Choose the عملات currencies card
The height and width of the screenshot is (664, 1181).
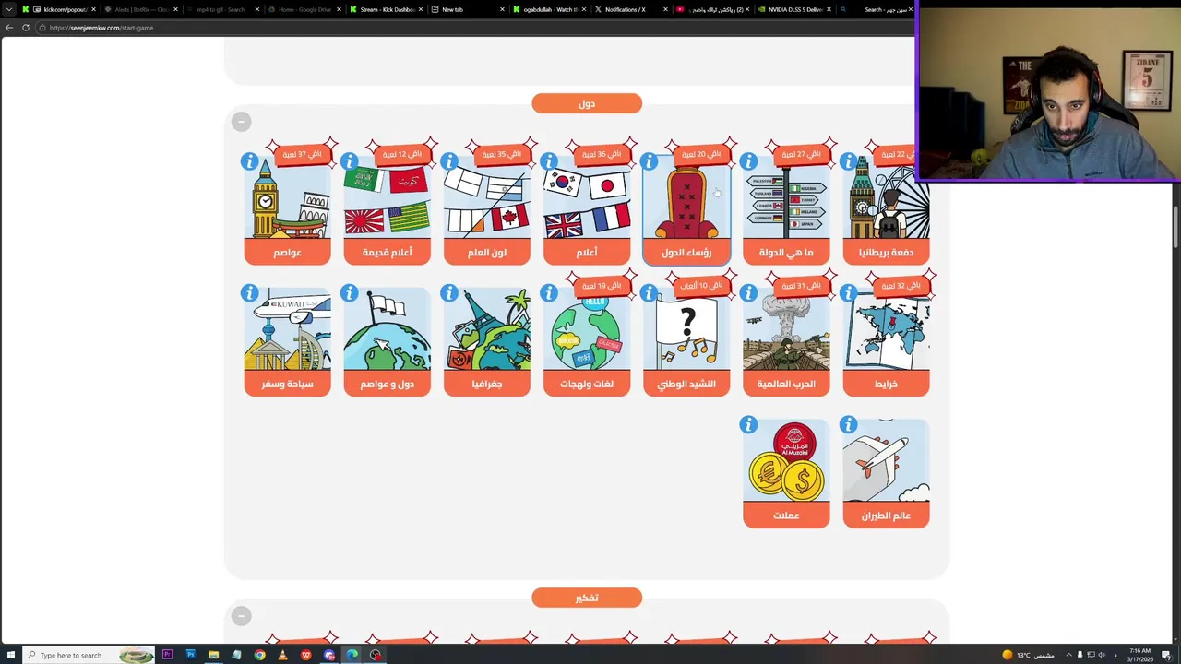(786, 473)
